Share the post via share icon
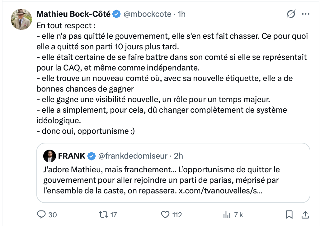 click(305, 215)
